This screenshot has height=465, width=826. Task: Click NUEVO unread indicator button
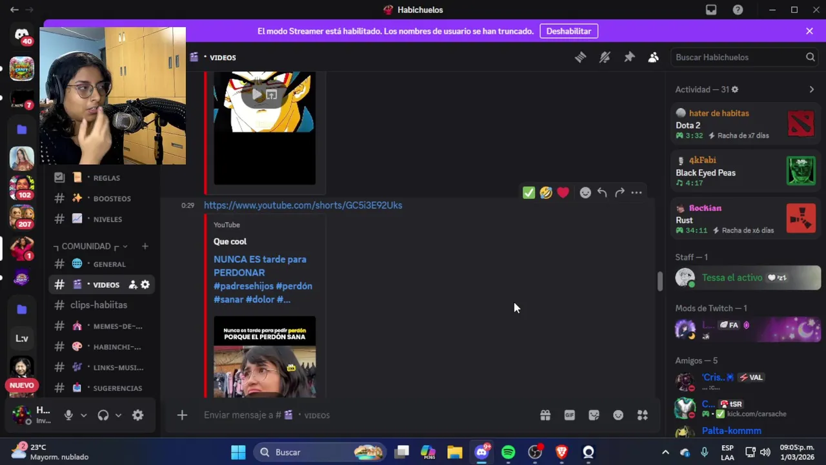[x=22, y=386]
